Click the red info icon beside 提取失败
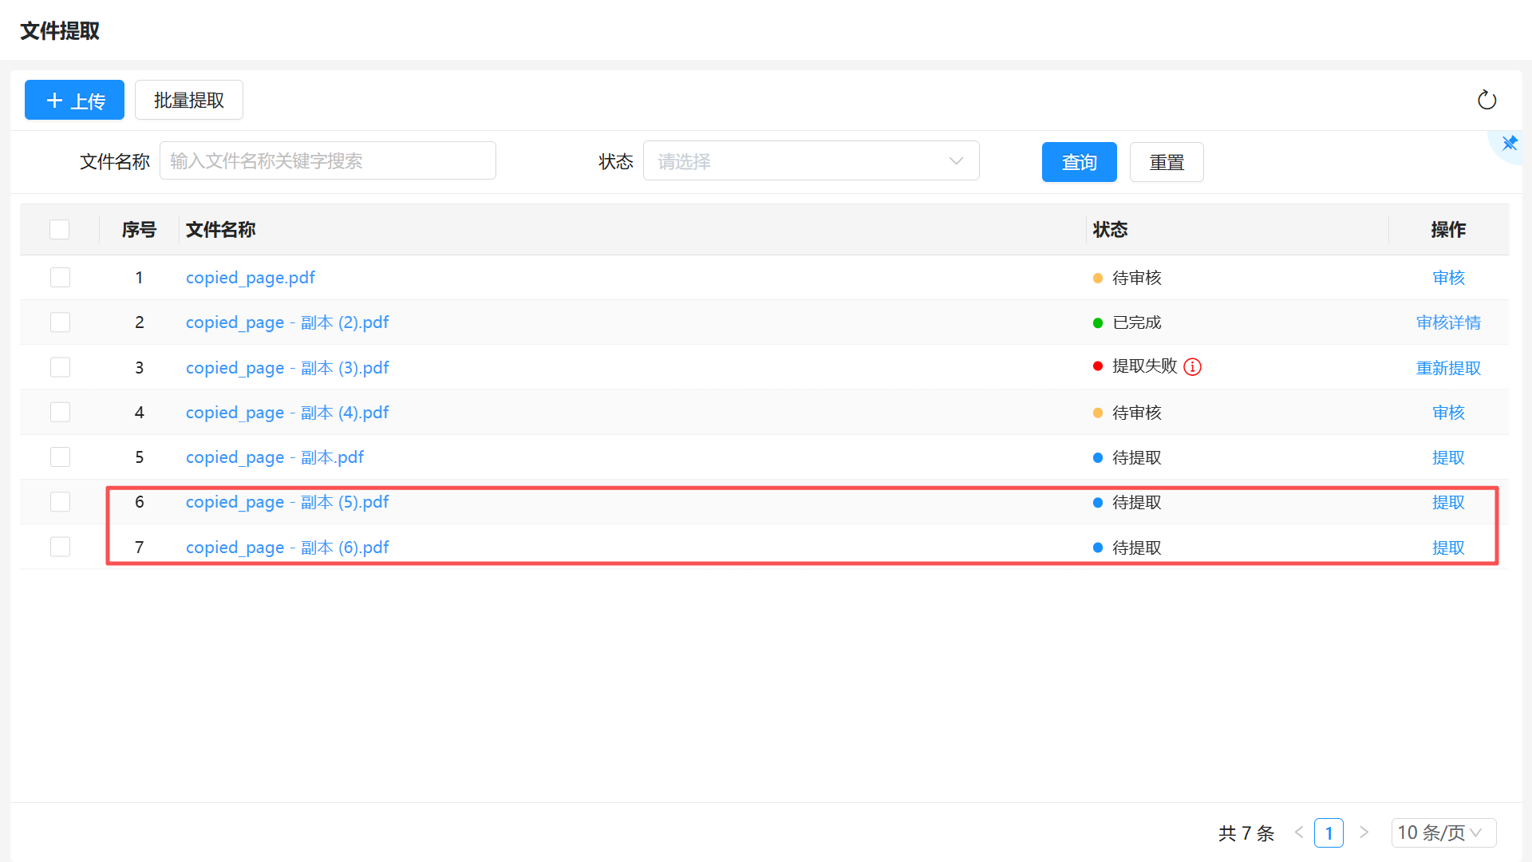Viewport: 1532px width, 862px height. click(1192, 366)
